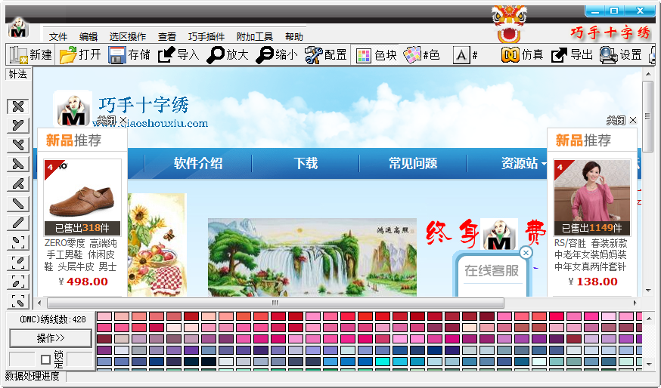Image resolution: width=661 pixels, height=388 pixels.
Task: Click the 导入 (Import) toolbar icon
Action: [x=178, y=54]
